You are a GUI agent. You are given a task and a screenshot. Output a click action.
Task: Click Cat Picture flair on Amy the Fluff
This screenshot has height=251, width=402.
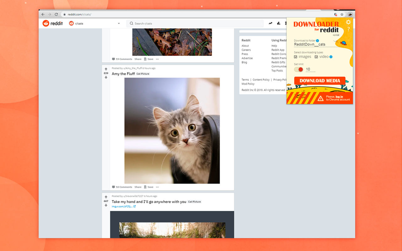click(x=143, y=74)
